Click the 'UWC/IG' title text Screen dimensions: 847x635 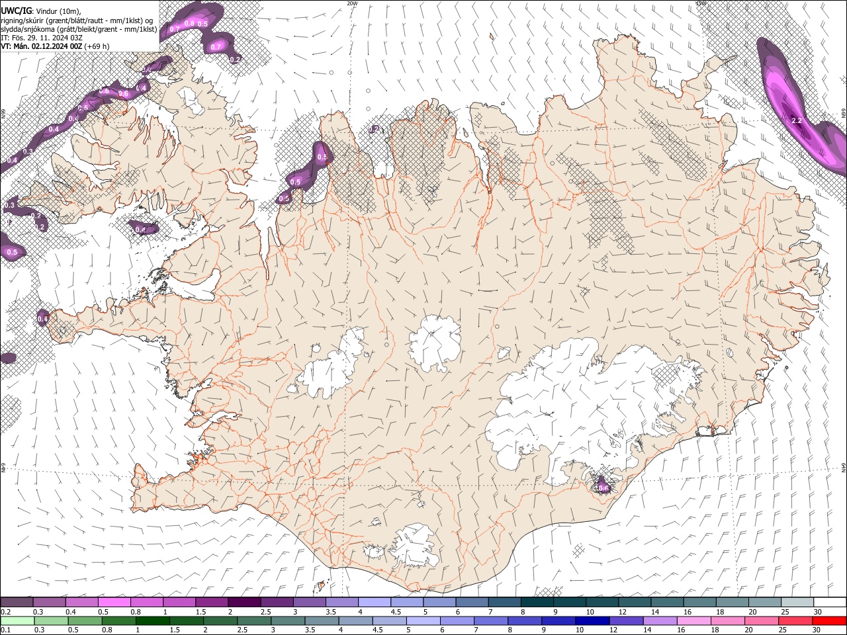click(15, 11)
